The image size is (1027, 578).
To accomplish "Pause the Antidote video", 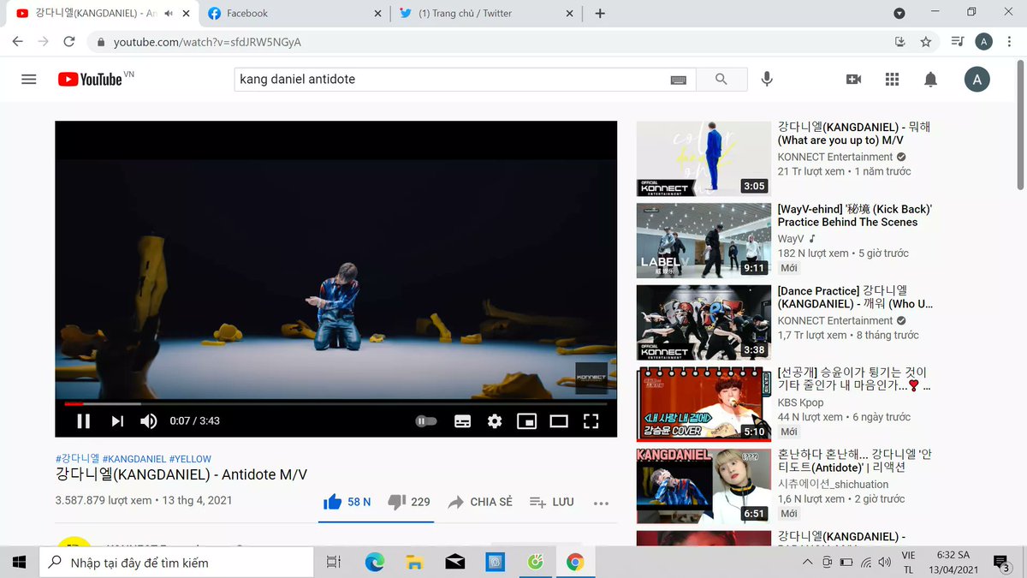I will 84,420.
